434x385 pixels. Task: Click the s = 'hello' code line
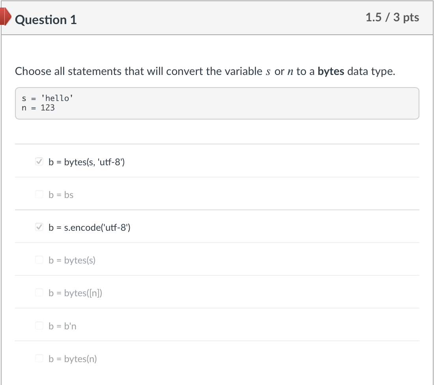click(47, 98)
